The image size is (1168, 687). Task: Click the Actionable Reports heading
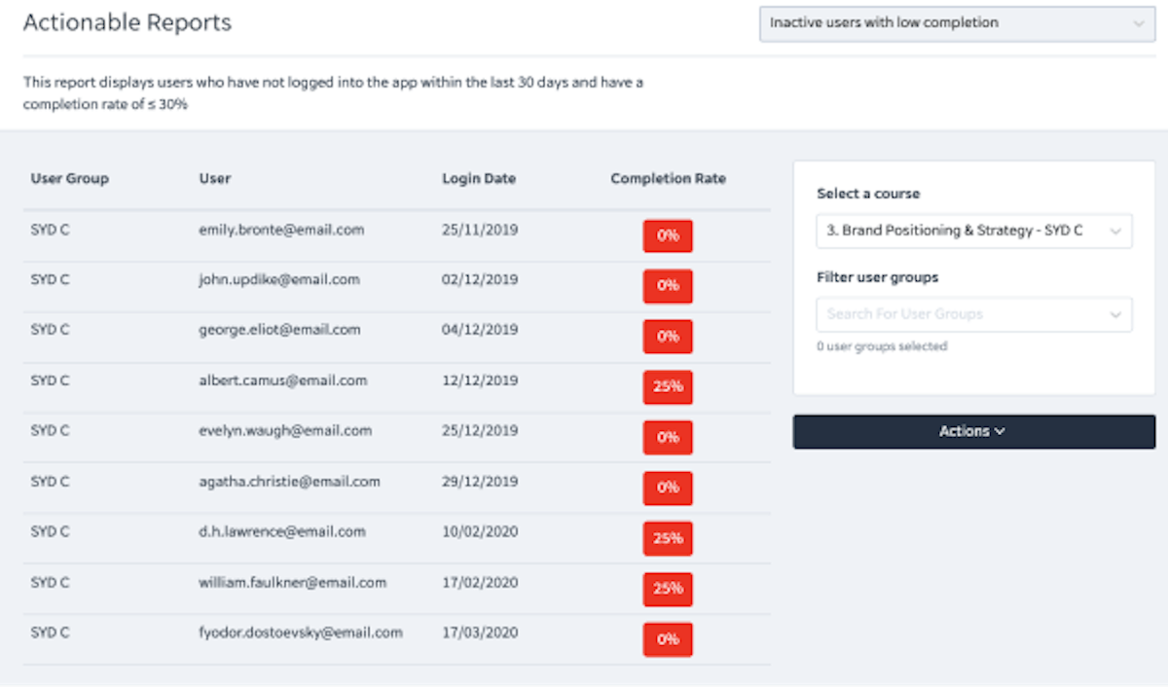point(128,22)
